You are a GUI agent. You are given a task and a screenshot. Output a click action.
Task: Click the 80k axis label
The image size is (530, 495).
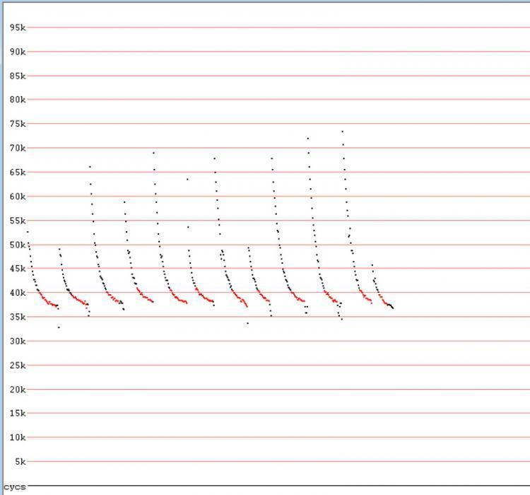[x=18, y=100]
